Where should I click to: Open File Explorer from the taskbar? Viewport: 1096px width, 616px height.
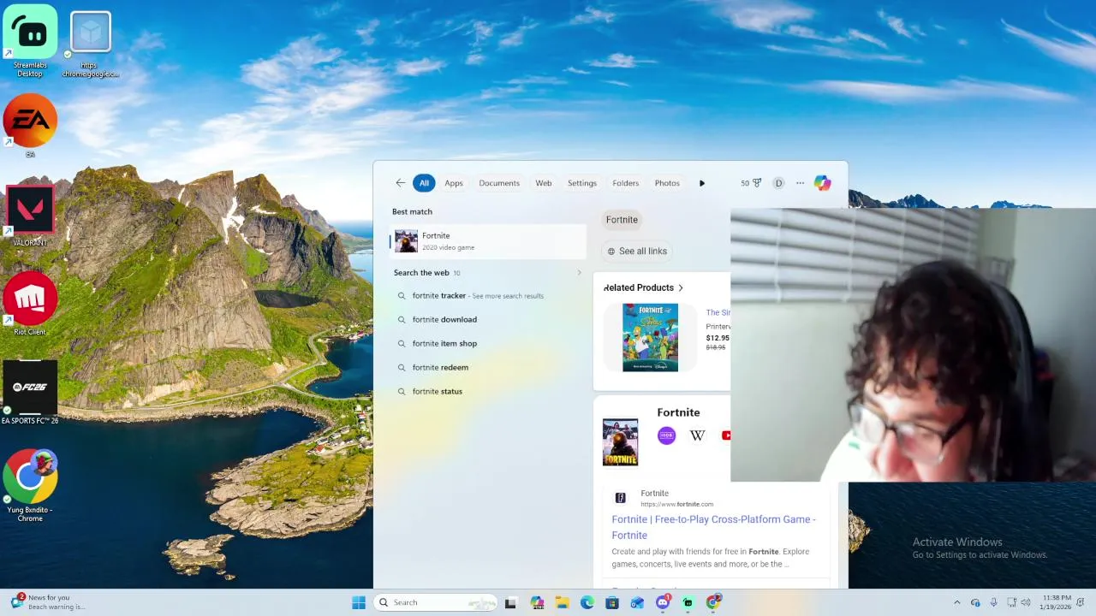point(562,602)
